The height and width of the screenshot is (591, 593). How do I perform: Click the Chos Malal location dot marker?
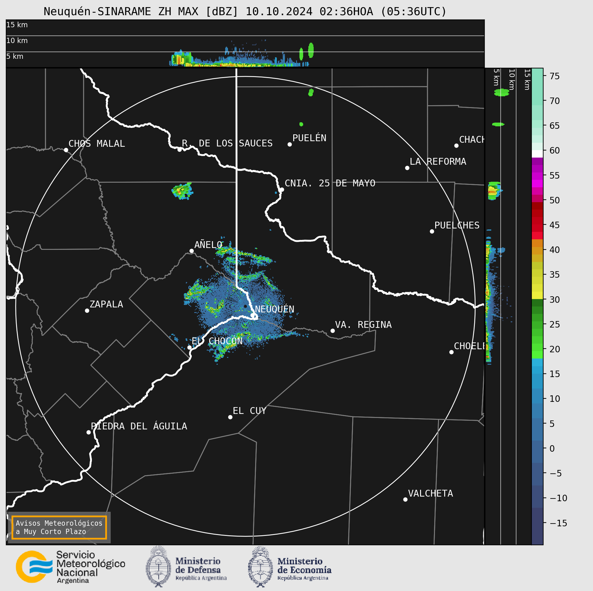click(x=66, y=150)
